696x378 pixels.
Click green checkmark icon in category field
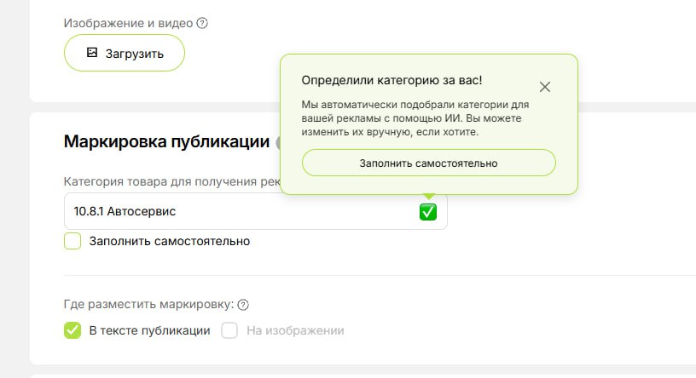[x=428, y=212]
